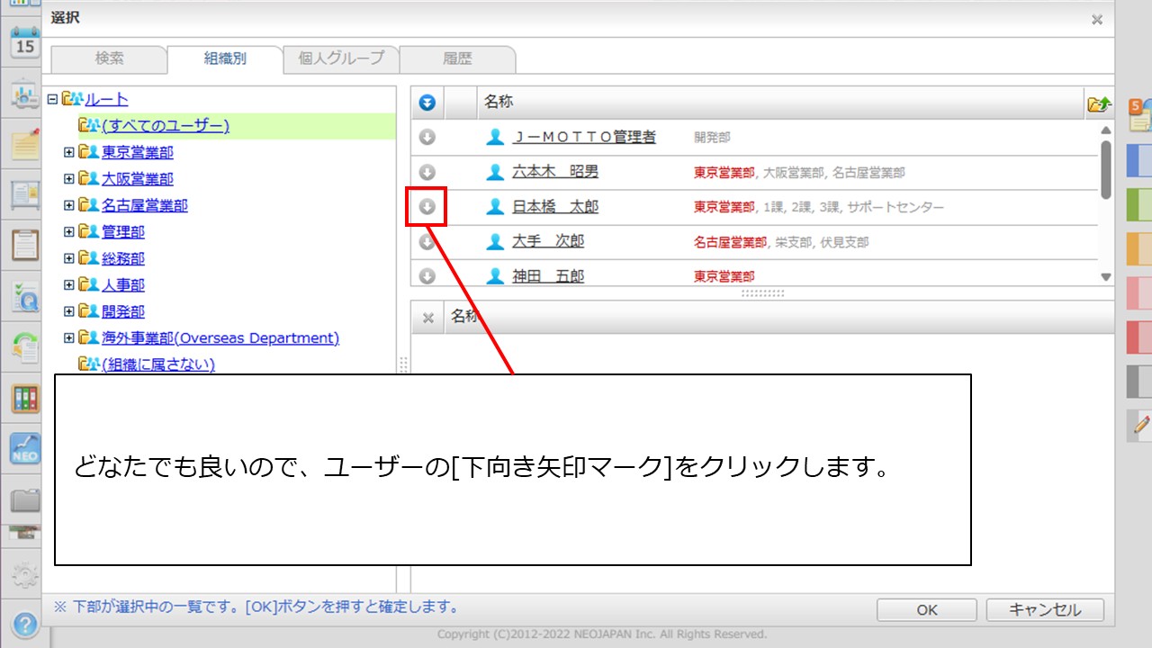
Task: Switch to the 個人グループ tab
Action: pos(341,58)
